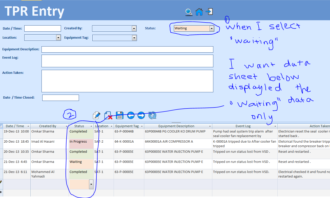Expand the Equipment Tag combo box in the form
Viewport: 330px width, 198px height.
pos(134,38)
